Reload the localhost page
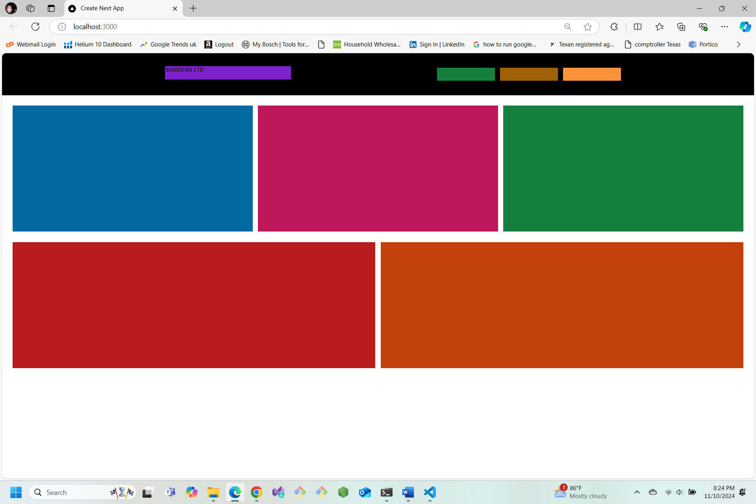Screen dimensions: 756x504 point(35,26)
